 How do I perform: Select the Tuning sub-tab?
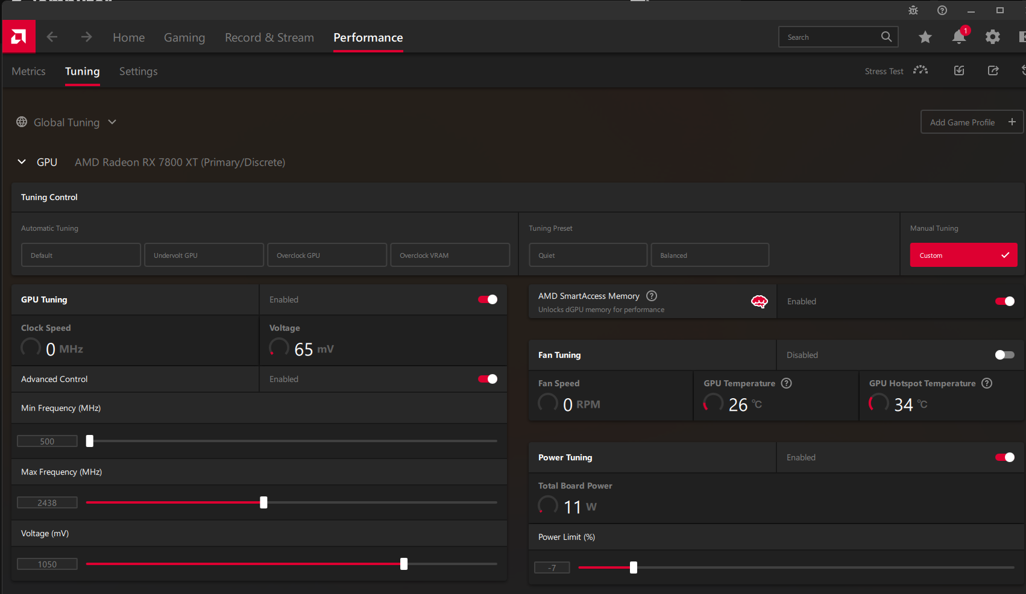point(83,71)
